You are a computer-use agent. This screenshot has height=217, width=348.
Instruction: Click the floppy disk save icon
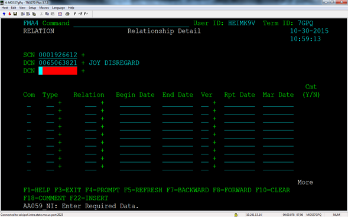pyautogui.click(x=15, y=14)
